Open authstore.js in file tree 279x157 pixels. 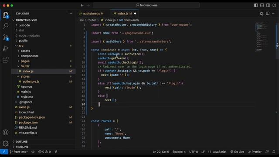(31, 82)
